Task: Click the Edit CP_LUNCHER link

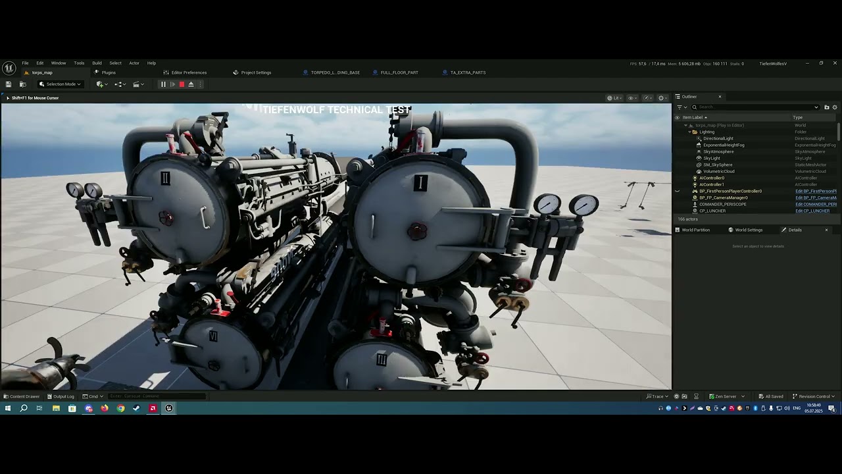Action: pos(812,211)
